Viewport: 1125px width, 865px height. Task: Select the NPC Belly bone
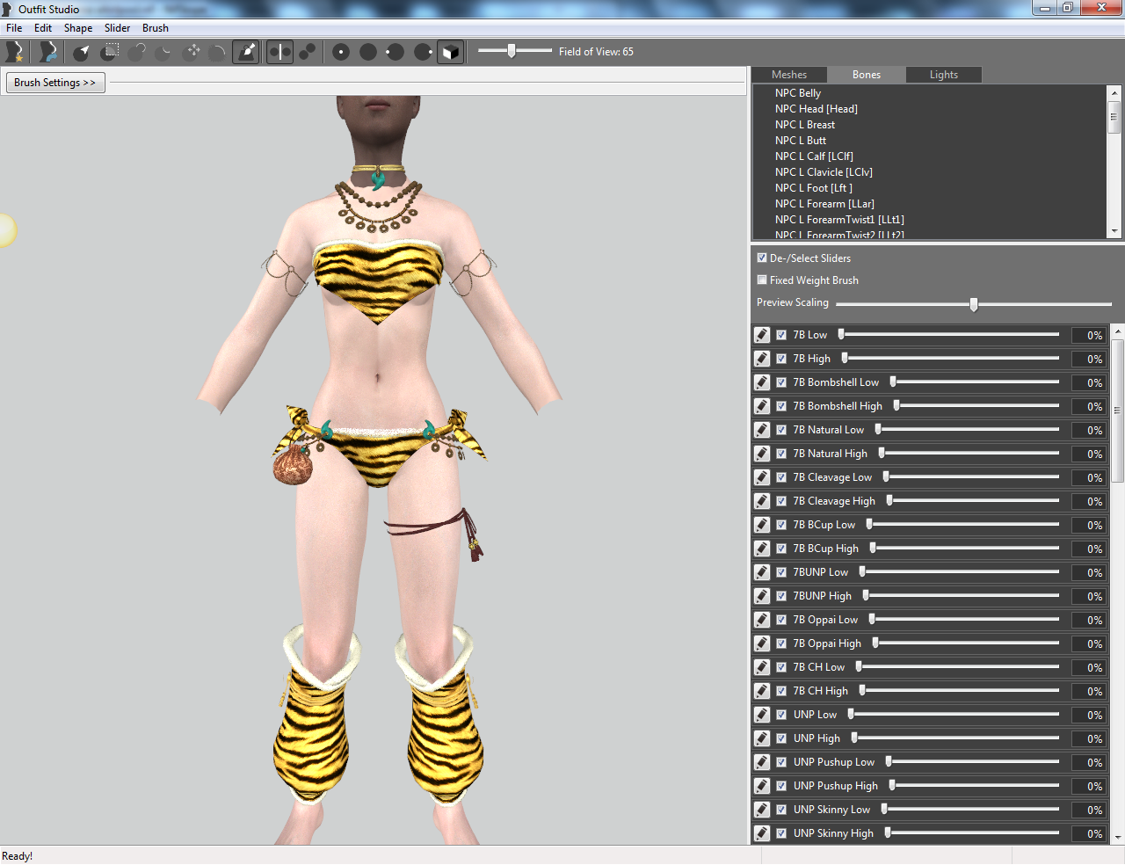pyautogui.click(x=798, y=93)
